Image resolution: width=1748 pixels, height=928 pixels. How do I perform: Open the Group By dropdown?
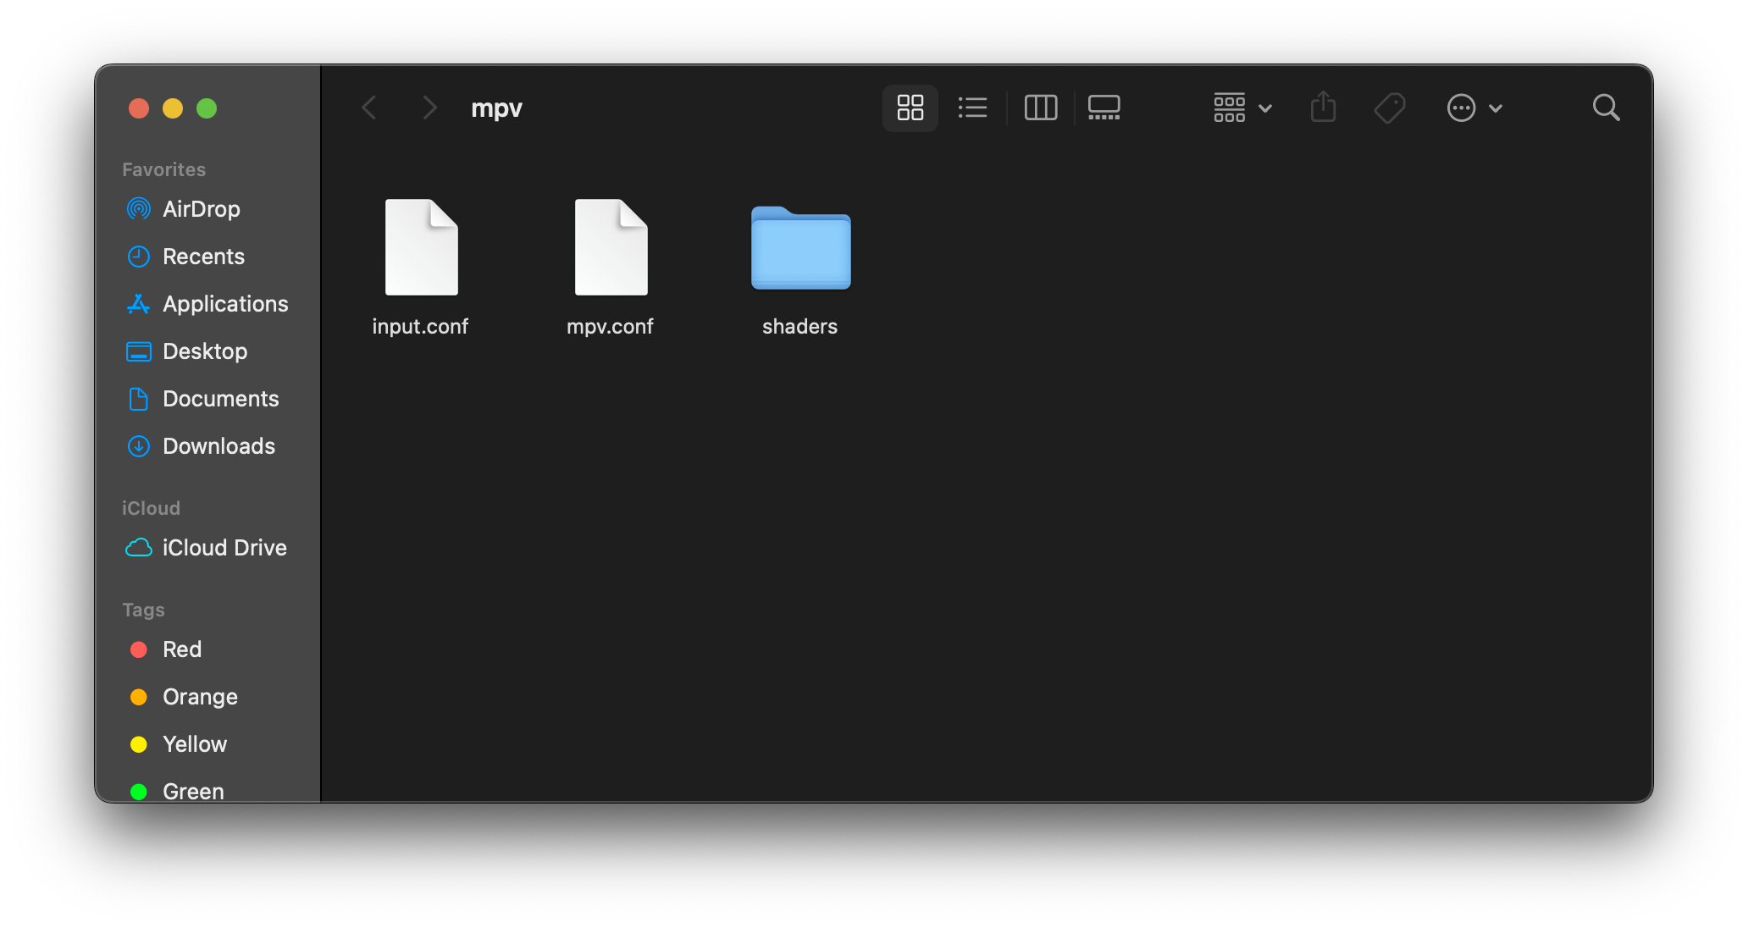[1242, 108]
